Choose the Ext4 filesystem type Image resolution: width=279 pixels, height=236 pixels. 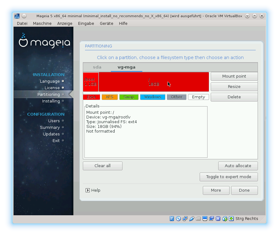click(91, 97)
